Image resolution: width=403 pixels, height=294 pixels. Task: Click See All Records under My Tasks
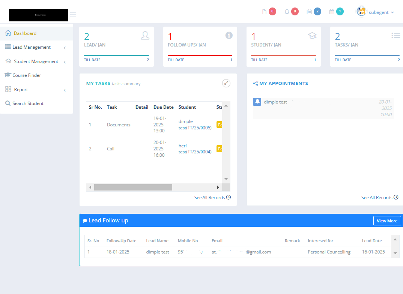click(x=212, y=198)
